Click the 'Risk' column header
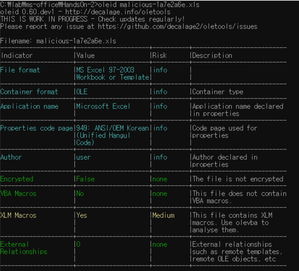This screenshot has width=299, height=271. pyautogui.click(x=159, y=56)
